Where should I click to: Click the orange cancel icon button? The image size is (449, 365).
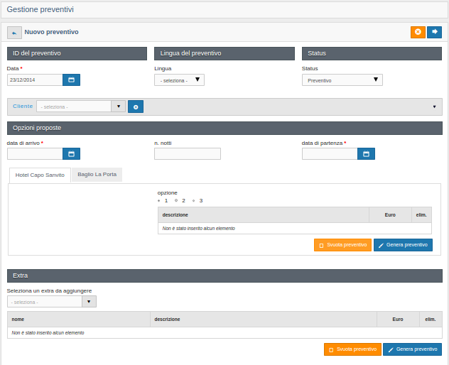(x=418, y=32)
